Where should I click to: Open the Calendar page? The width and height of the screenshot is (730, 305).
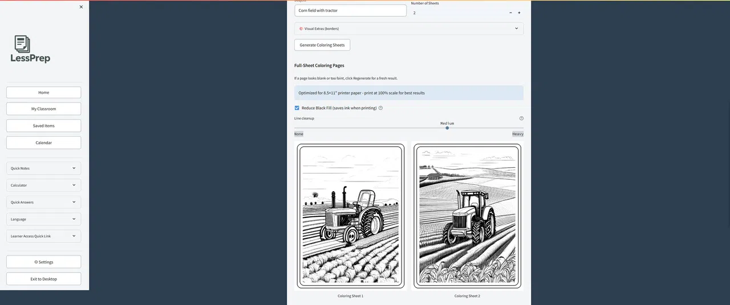44,143
